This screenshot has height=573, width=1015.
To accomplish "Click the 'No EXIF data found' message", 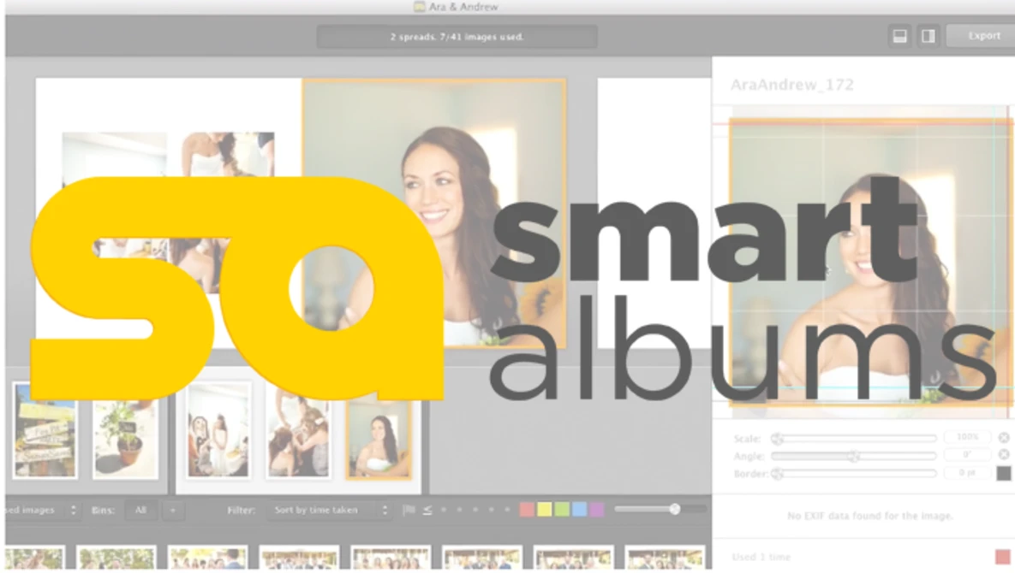I will tap(870, 516).
